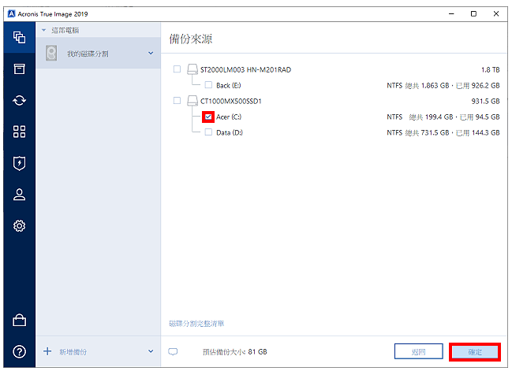Select the Acer (C:) label
The width and height of the screenshot is (512, 371).
tap(229, 117)
